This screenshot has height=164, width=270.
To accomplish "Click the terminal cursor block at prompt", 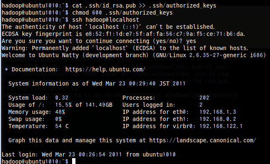I will click(74, 161).
